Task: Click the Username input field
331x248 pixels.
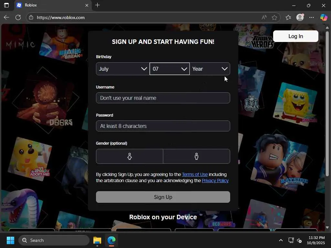Action: tap(163, 98)
